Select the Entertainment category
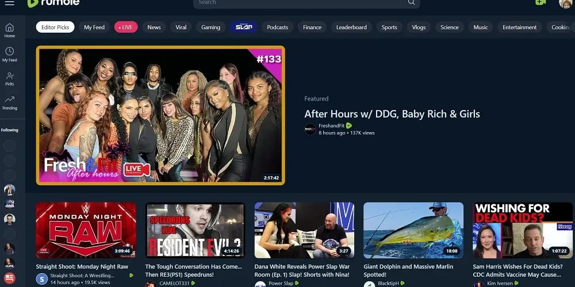This screenshot has height=287, width=575. click(x=520, y=27)
